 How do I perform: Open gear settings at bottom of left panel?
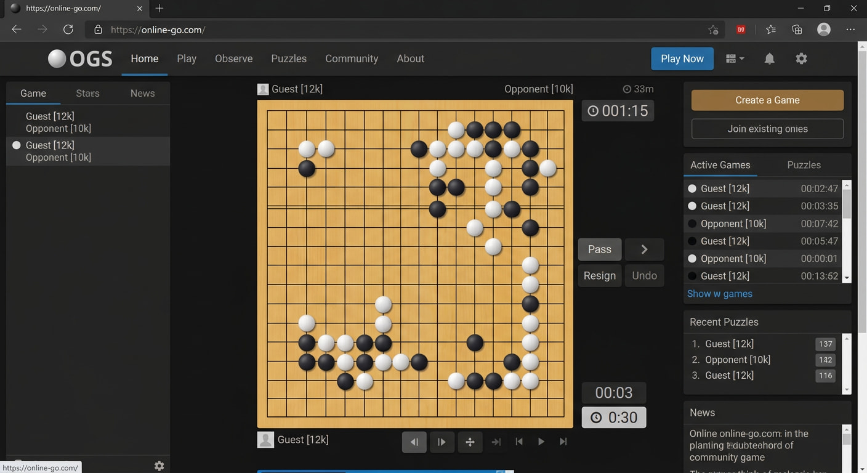point(159,466)
